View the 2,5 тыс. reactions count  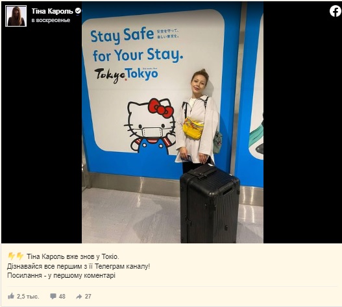pyautogui.click(x=28, y=297)
